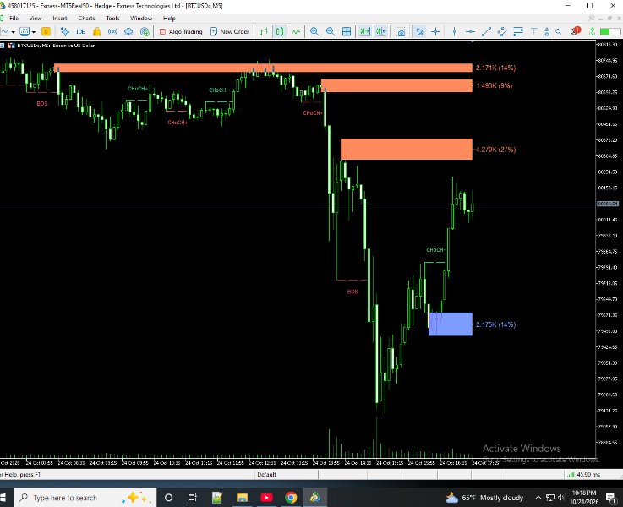Click the red BOS label under the big drop
Screen dimensions: 623x507
(x=352, y=292)
